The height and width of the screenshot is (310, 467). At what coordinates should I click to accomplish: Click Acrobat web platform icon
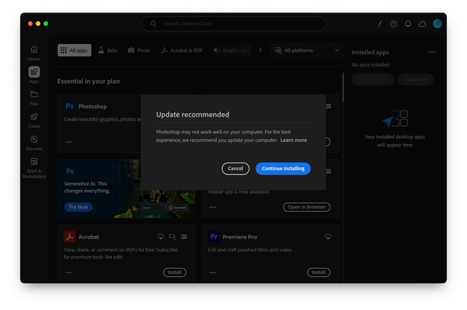(184, 237)
